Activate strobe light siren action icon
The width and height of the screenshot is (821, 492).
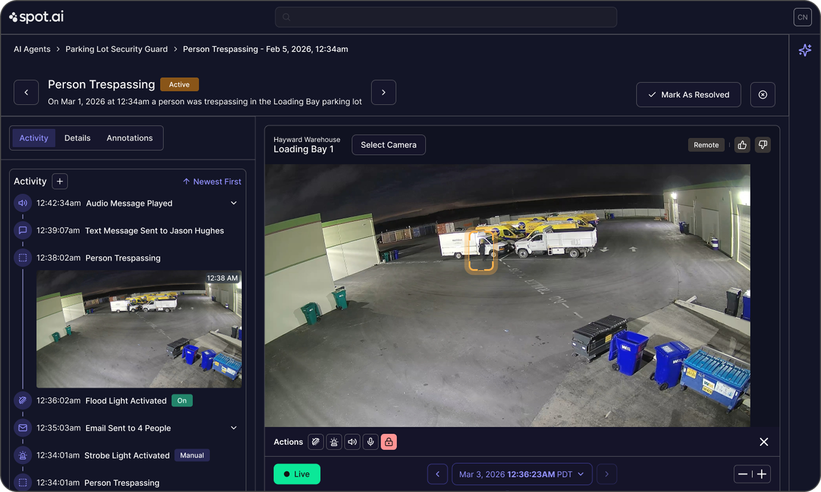click(334, 442)
